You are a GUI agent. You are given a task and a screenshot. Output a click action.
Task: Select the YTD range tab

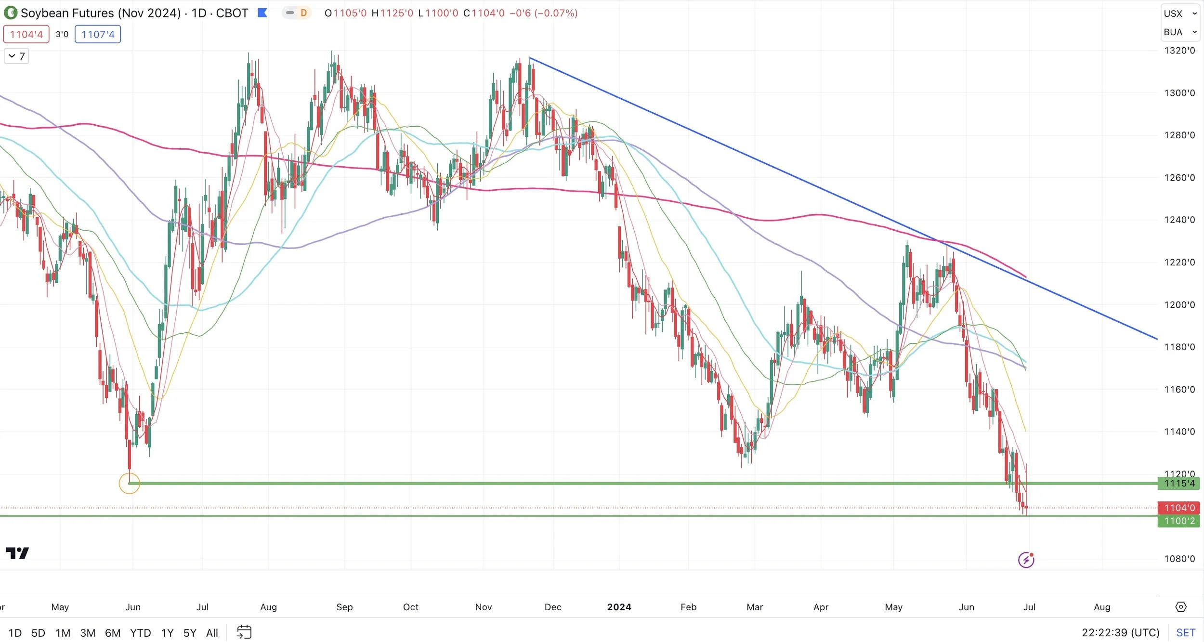tap(140, 632)
